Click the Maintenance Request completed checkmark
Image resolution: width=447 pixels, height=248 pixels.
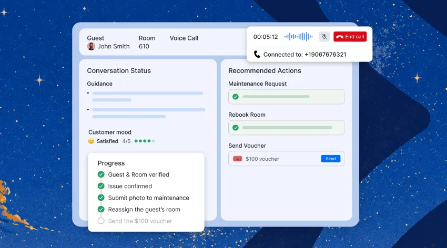coord(236,97)
